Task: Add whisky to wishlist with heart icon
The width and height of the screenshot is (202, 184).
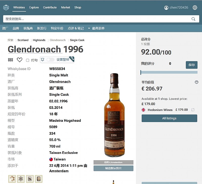Action: (19, 60)
